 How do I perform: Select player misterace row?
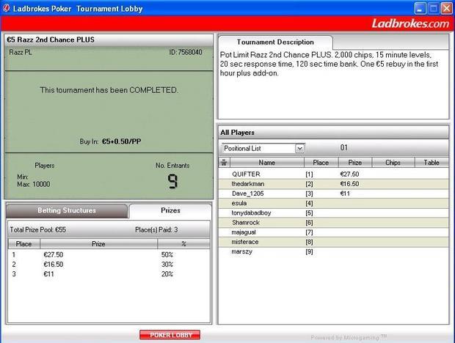tap(333, 242)
